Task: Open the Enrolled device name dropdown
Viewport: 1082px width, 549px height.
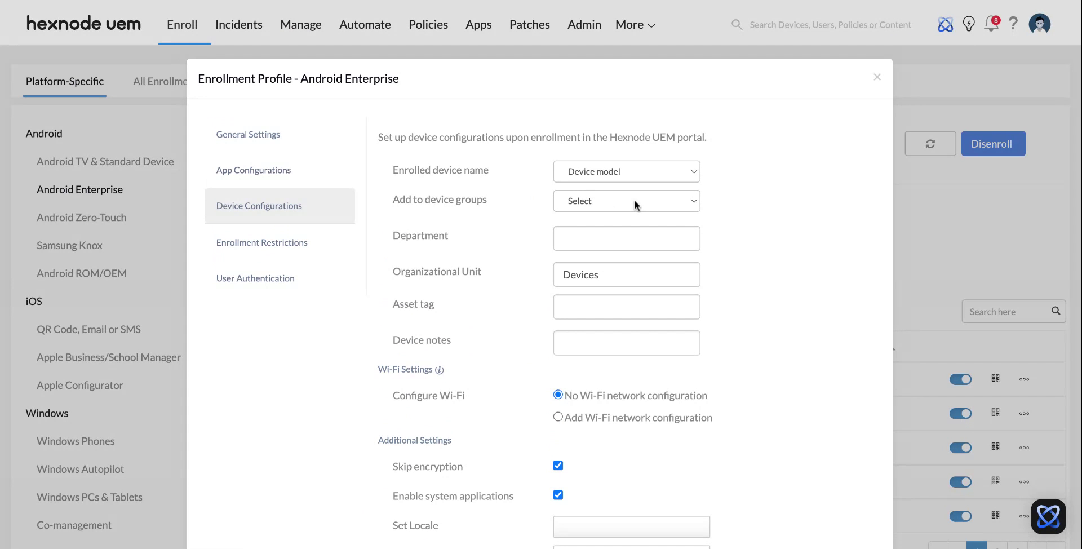Action: click(627, 171)
